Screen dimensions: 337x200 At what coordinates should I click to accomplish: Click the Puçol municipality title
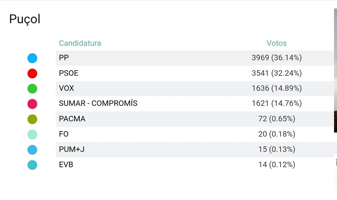point(25,19)
